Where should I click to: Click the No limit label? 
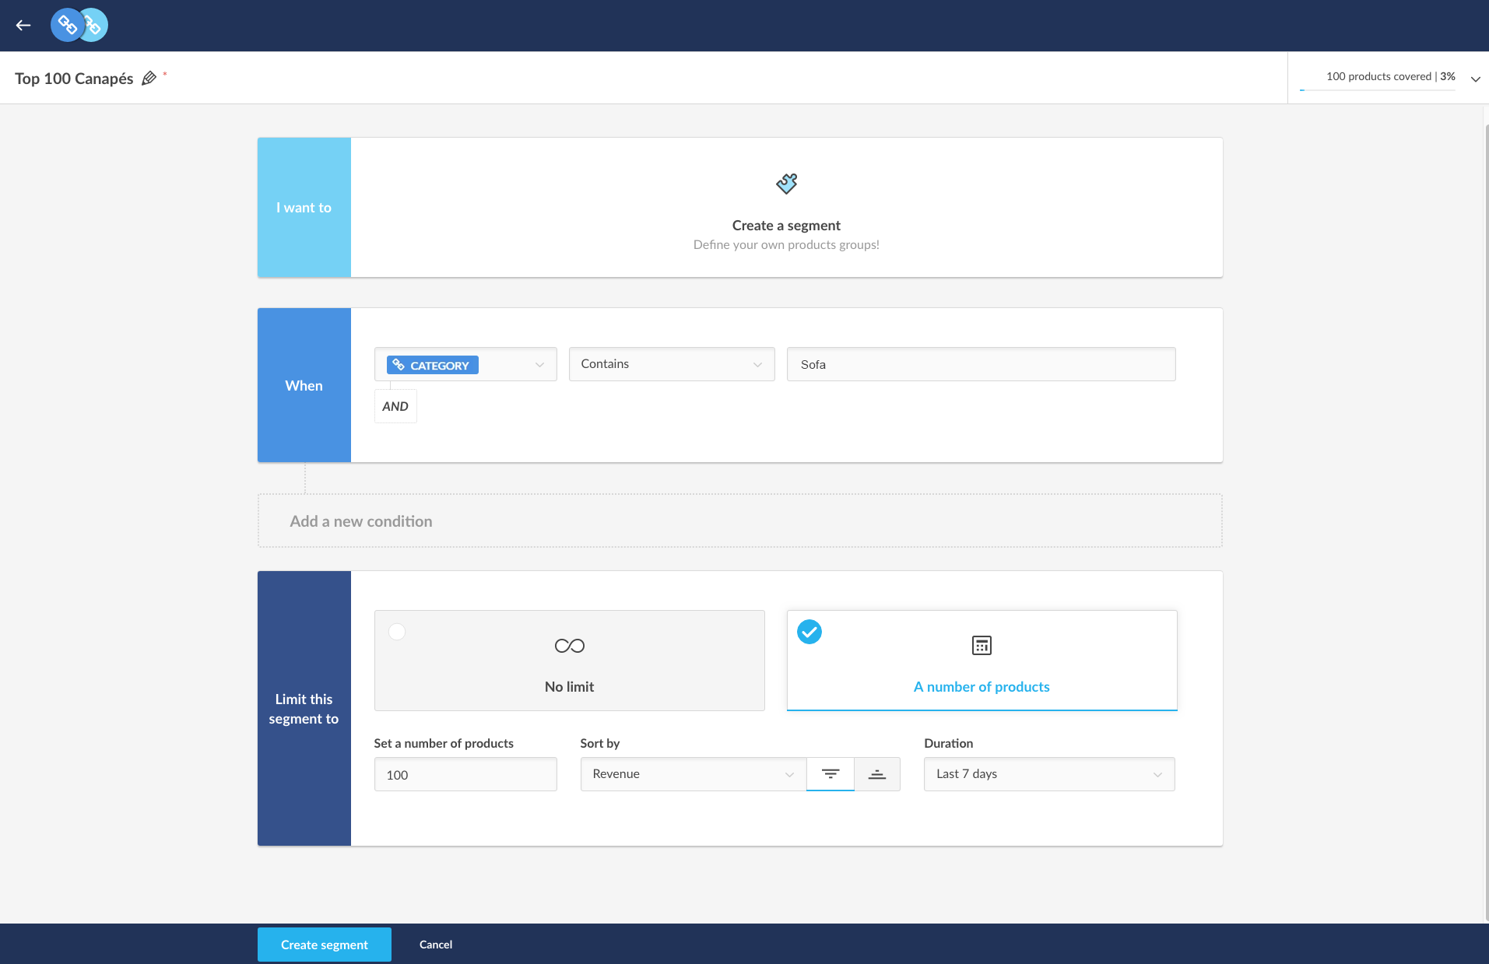(569, 687)
